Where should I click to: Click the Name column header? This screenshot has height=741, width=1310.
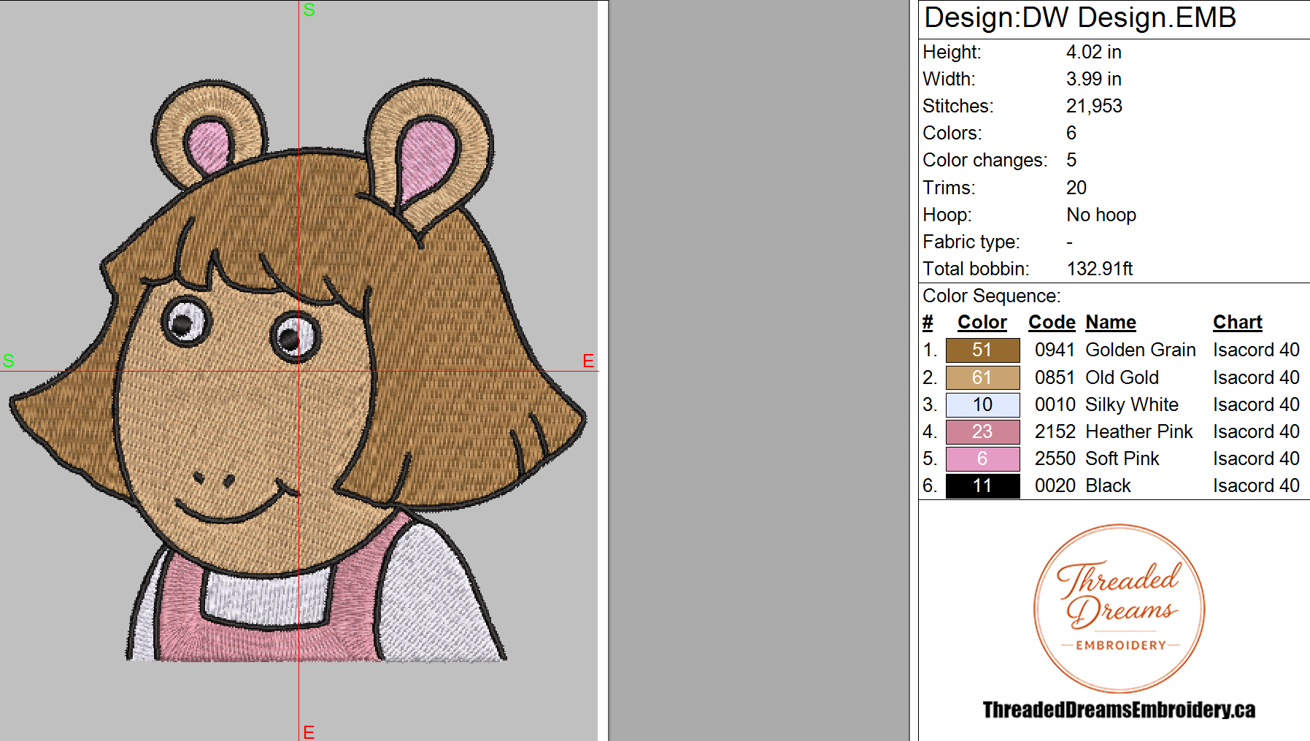[x=1111, y=322]
